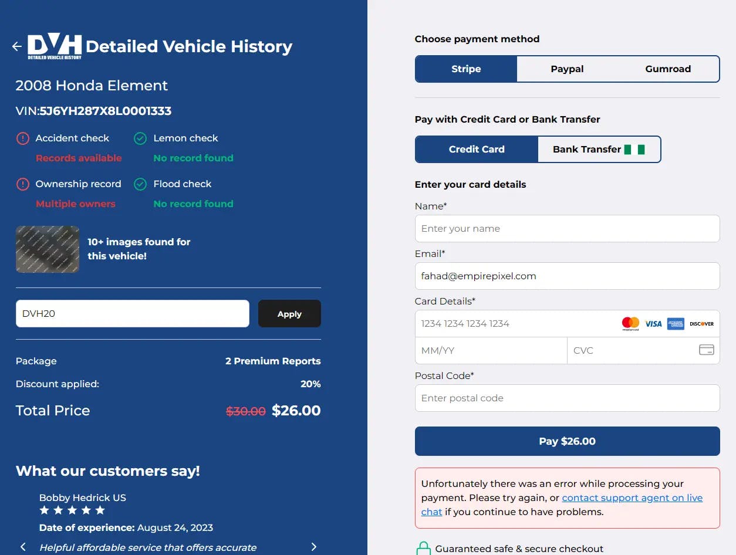This screenshot has height=555, width=736.
Task: Click the Flood check checkmark icon
Action: [140, 184]
